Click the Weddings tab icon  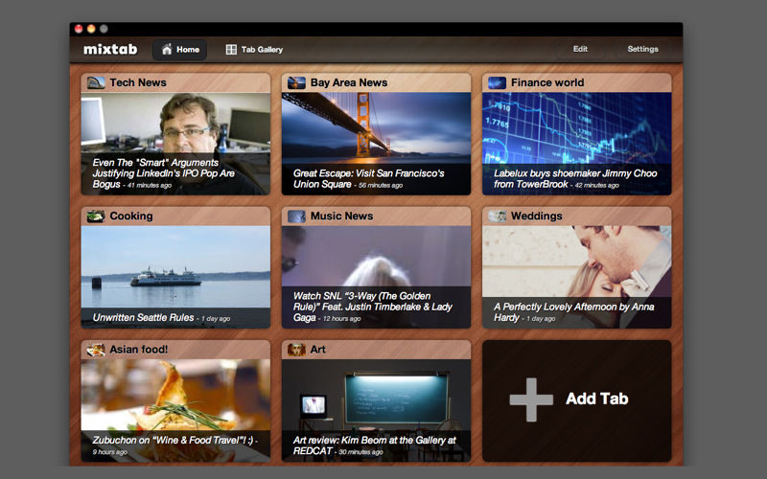(497, 217)
